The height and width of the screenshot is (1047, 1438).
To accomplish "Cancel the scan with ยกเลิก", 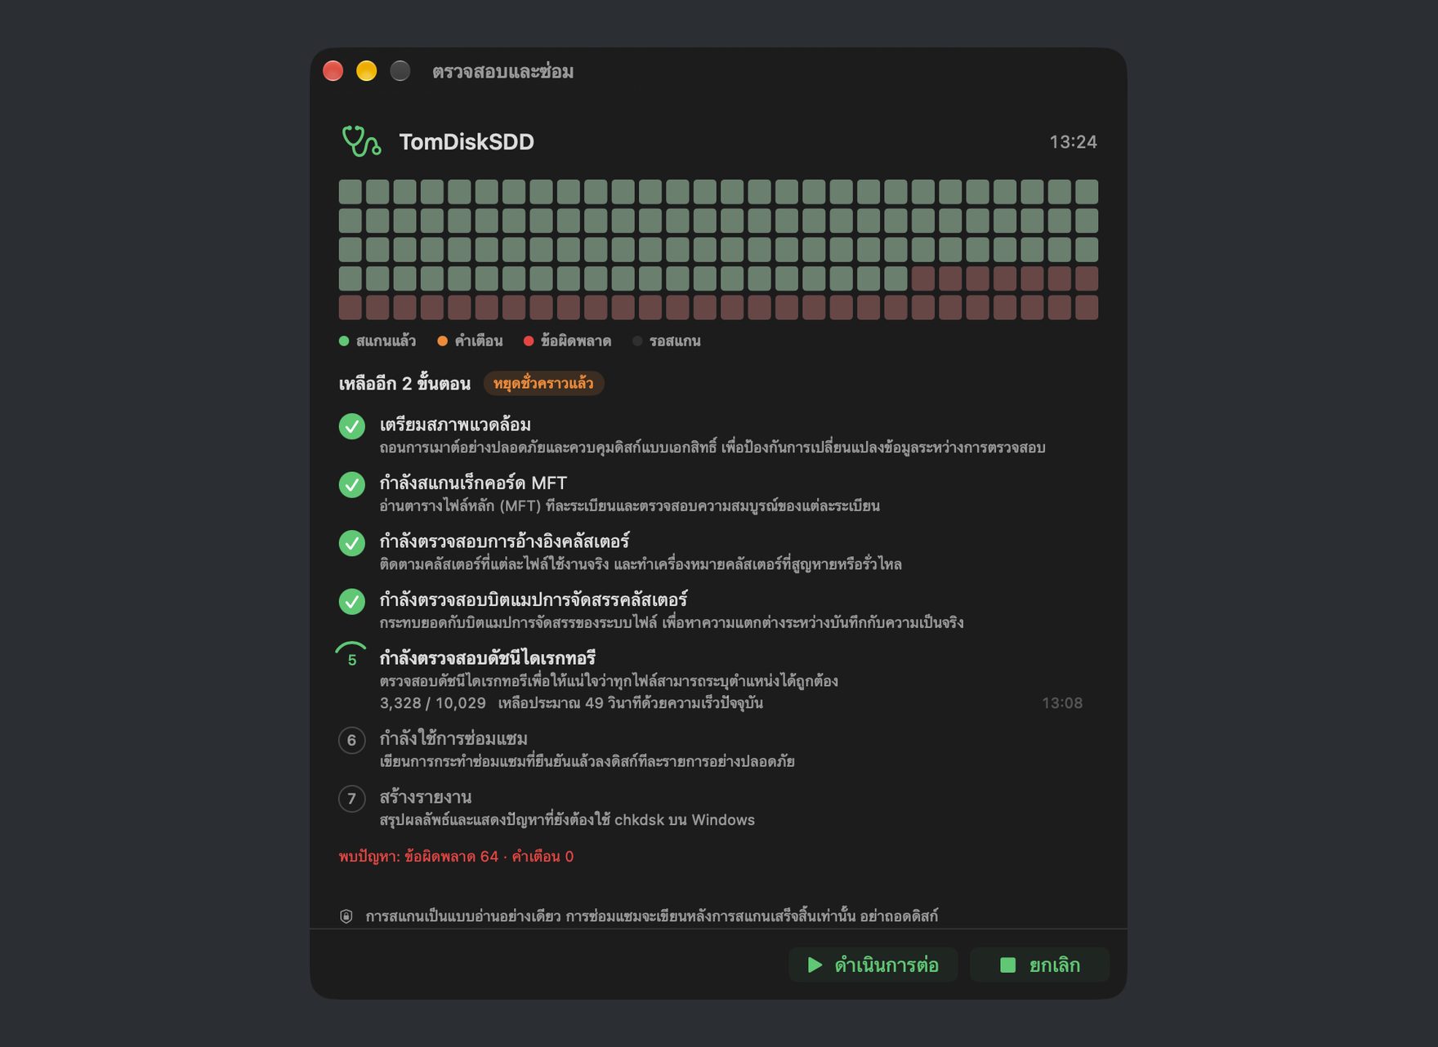I will pyautogui.click(x=1039, y=965).
